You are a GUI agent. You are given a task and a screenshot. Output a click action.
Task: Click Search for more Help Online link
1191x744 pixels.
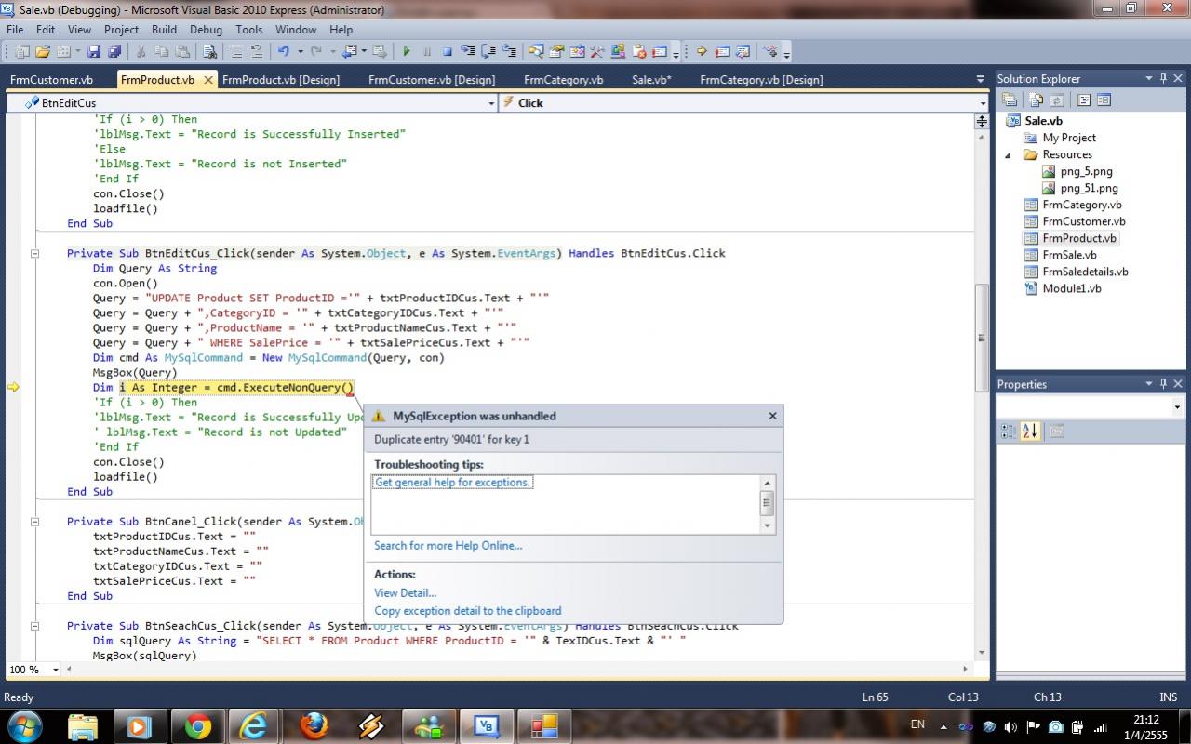(x=448, y=546)
